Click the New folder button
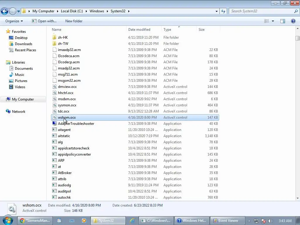Viewport: 300px width, 225px height. click(74, 21)
